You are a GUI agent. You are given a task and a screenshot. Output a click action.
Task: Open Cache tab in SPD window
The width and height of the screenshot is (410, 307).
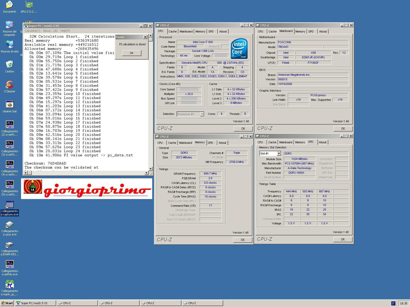[x=272, y=142]
